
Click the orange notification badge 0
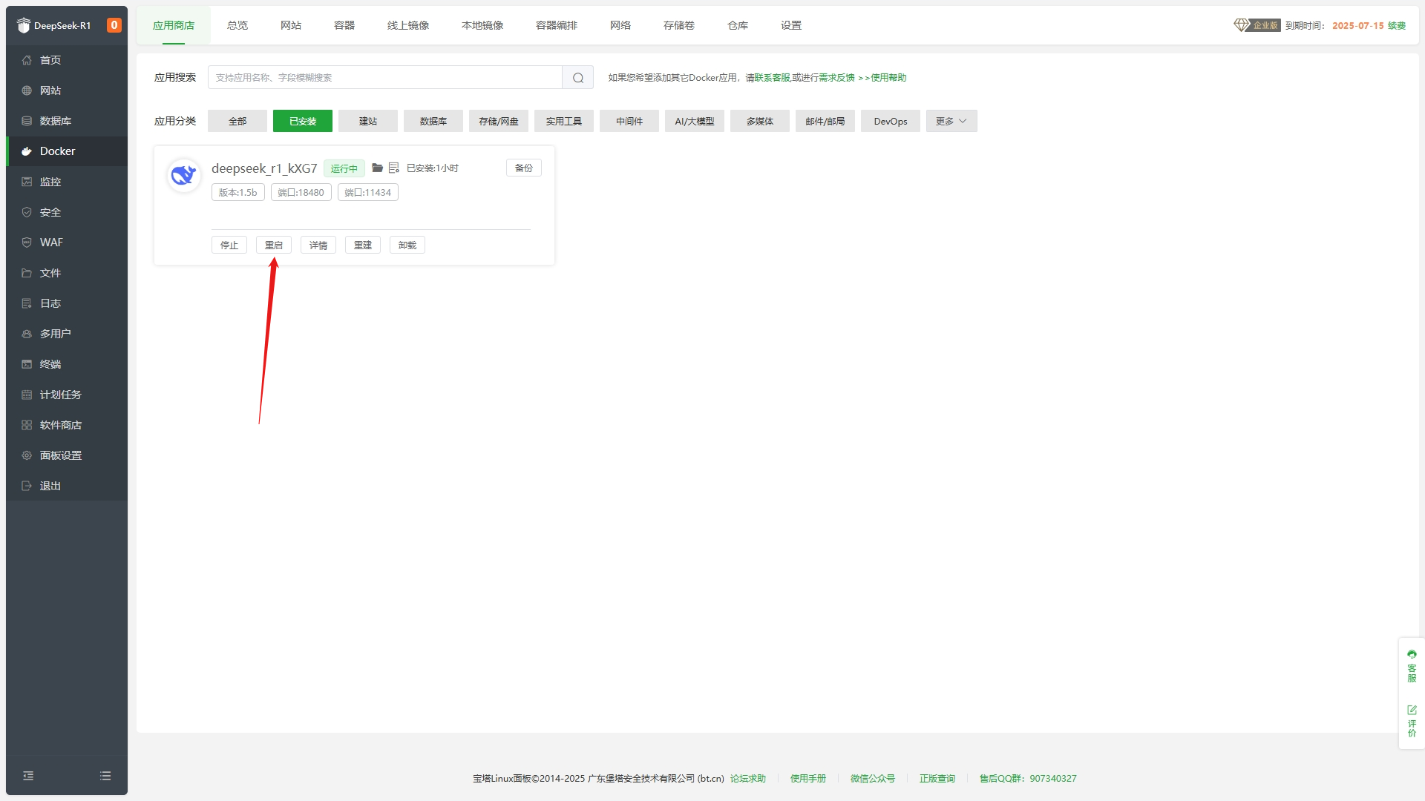tap(114, 25)
